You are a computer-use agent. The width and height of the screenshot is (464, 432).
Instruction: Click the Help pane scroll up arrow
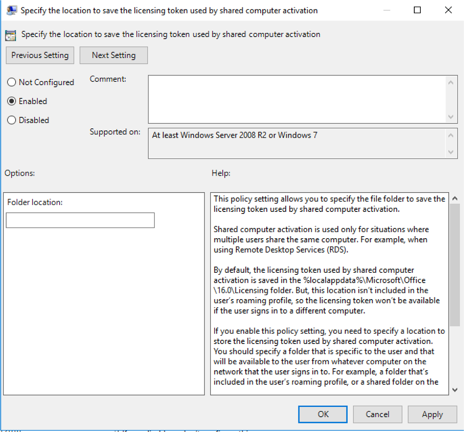pyautogui.click(x=455, y=199)
